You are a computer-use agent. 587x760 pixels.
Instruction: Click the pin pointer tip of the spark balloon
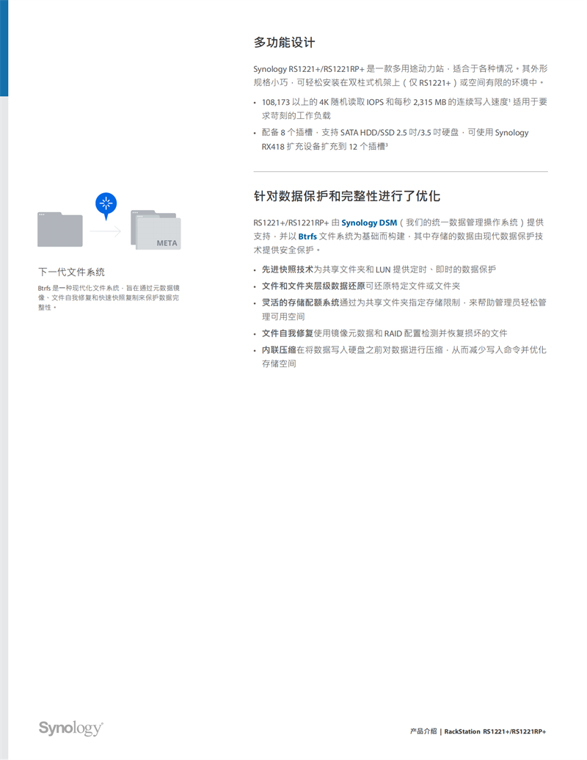click(x=106, y=219)
